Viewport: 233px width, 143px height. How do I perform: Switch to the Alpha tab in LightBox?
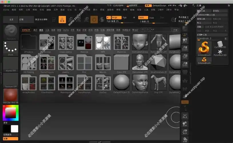(66, 30)
